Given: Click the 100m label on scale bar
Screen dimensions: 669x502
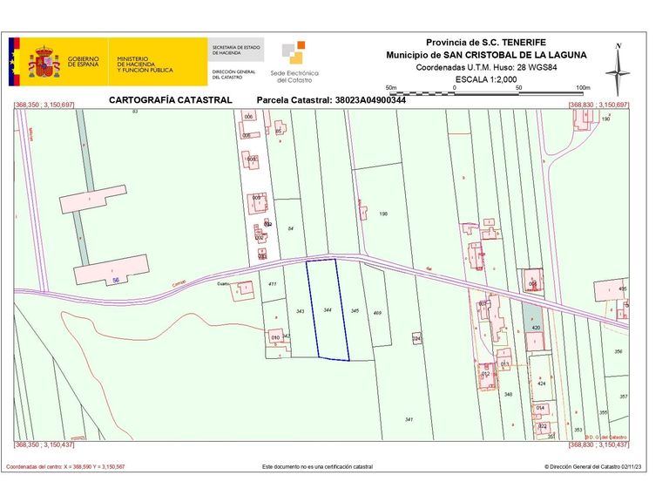Looking at the screenshot, I should click(583, 87).
